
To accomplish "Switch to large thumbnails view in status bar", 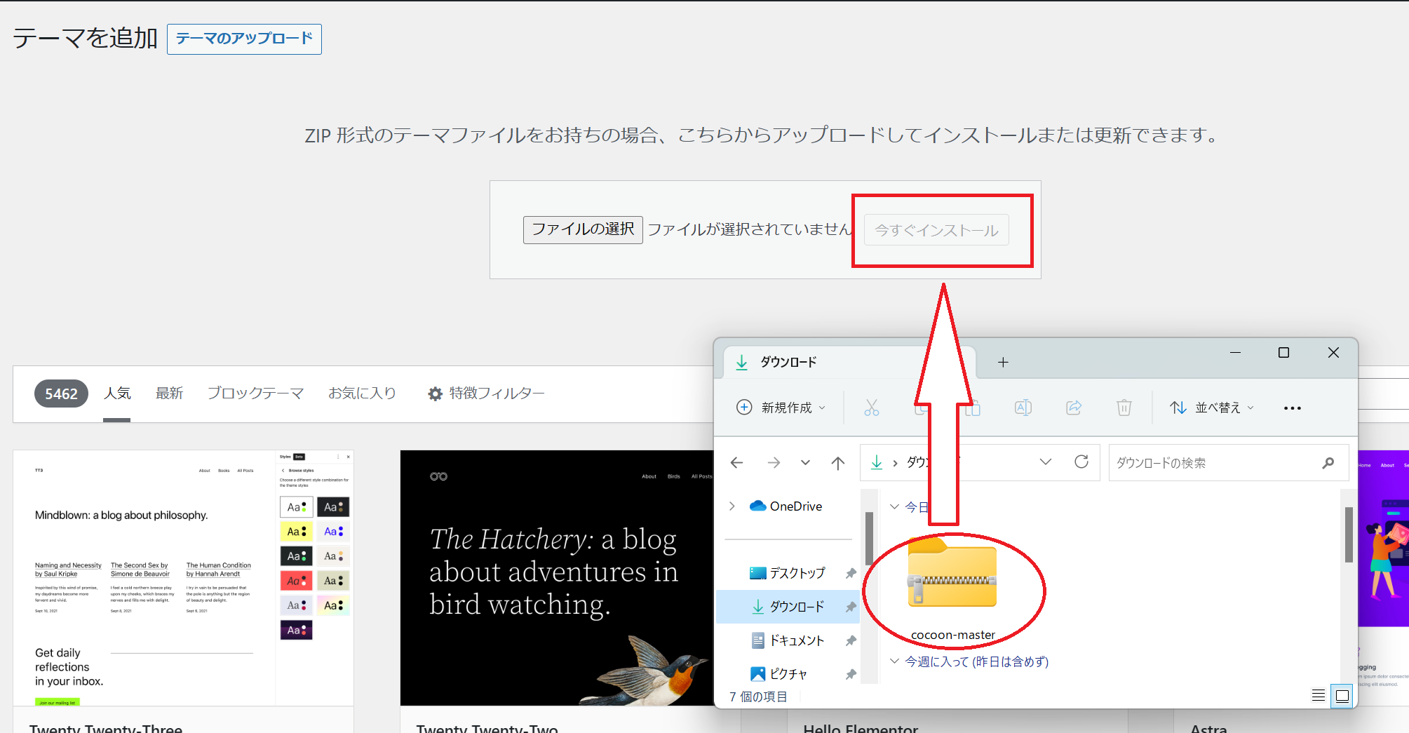I will [x=1342, y=696].
